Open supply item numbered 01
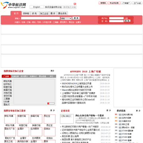The height and width of the screenshot is (143, 143). coord(126,115)
